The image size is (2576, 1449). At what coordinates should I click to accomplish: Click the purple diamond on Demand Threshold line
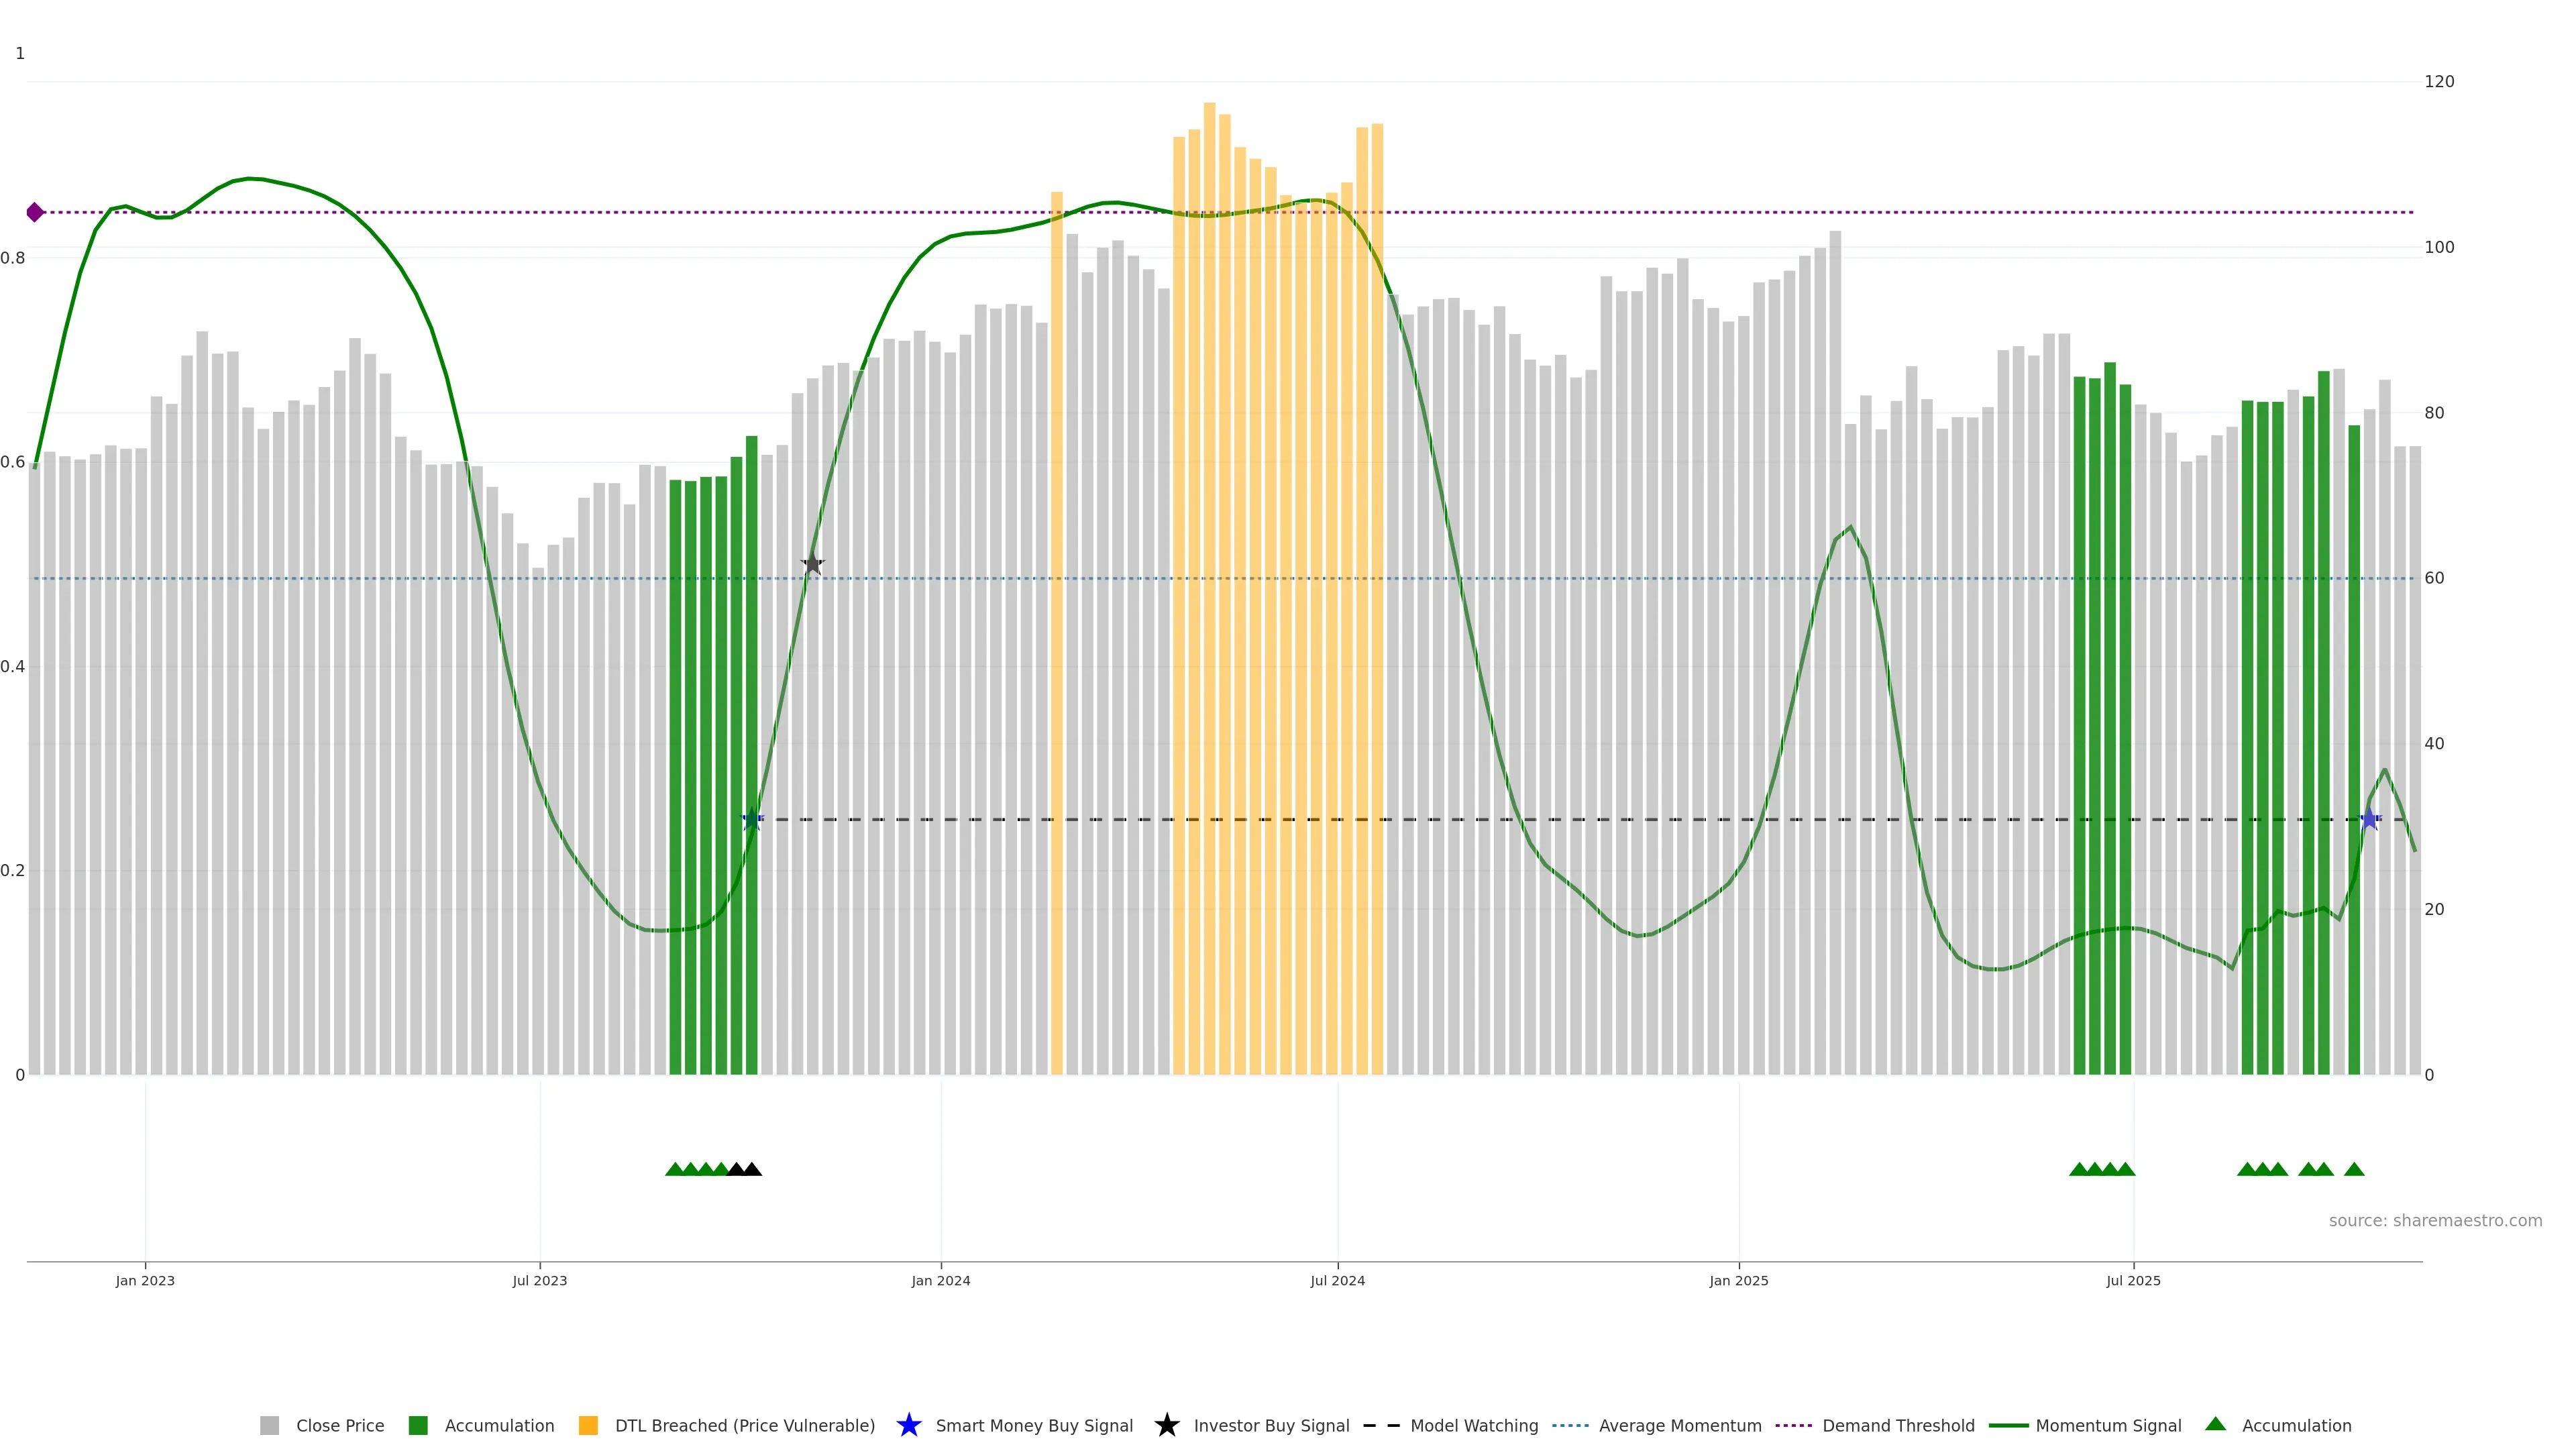[35, 212]
